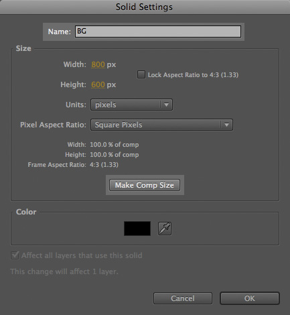Click the Pixel Aspect Ratio dropdown arrow
The image size is (290, 315).
click(226, 125)
